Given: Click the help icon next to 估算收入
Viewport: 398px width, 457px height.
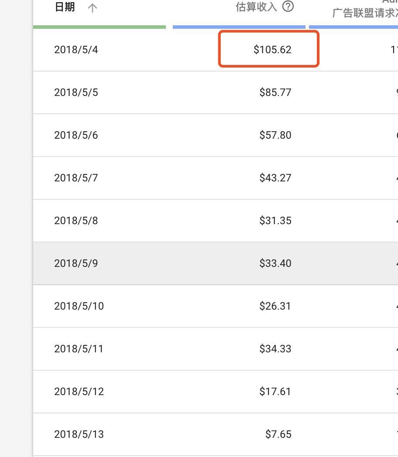Looking at the screenshot, I should click(x=288, y=7).
